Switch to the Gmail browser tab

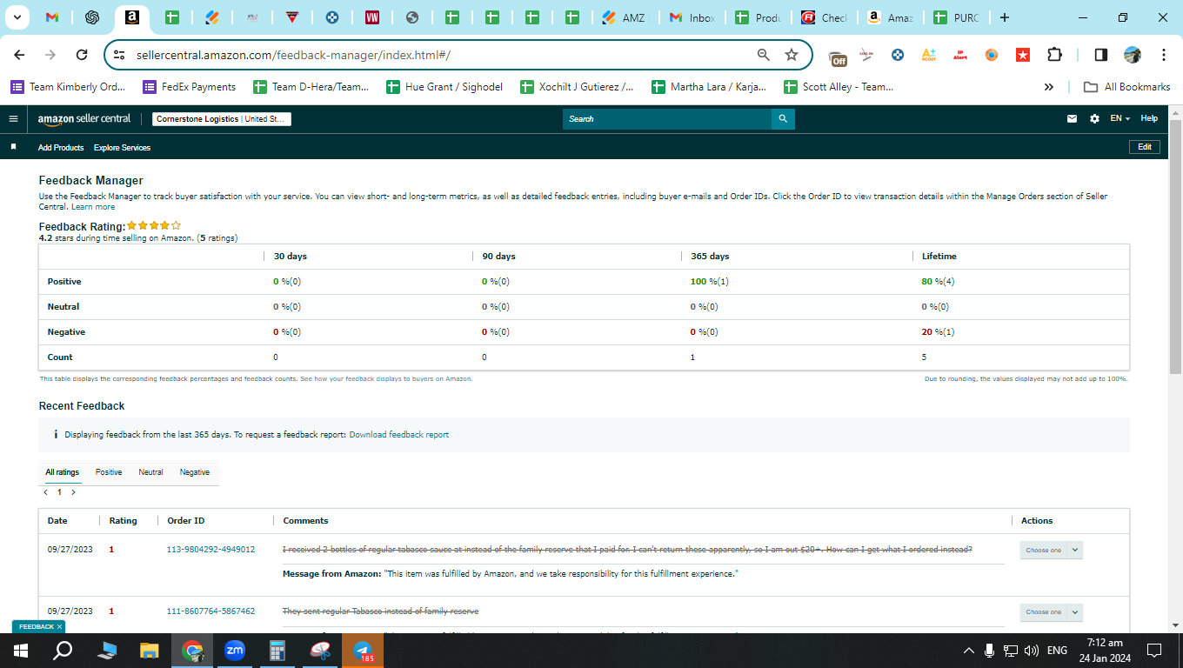[52, 17]
